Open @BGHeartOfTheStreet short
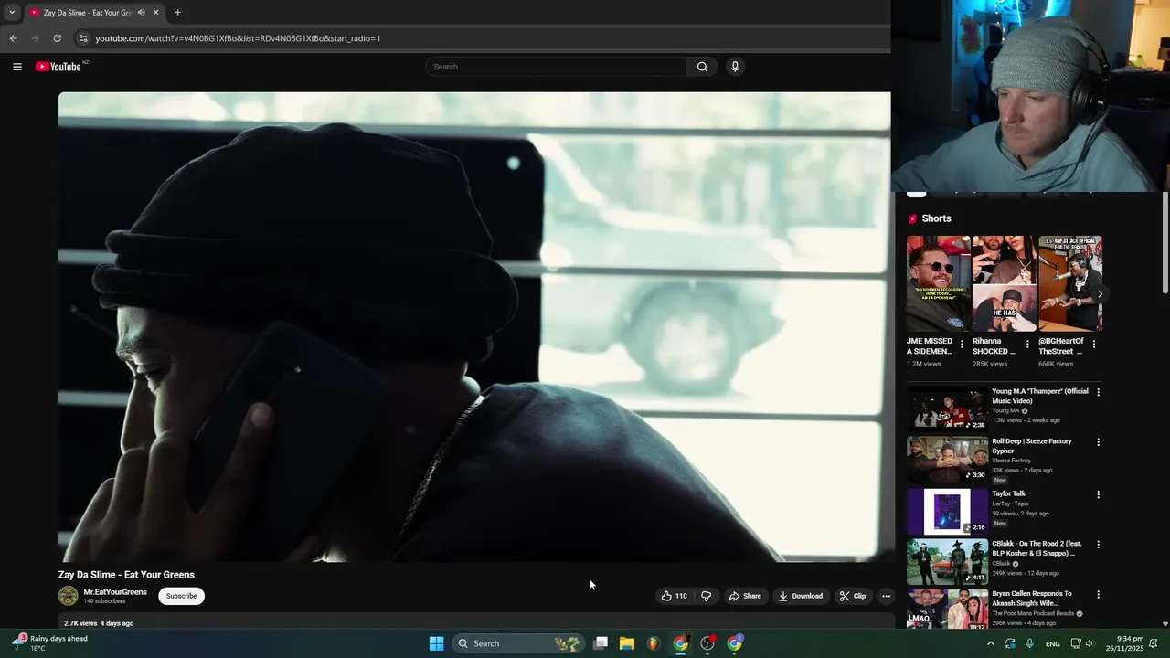1170x658 pixels. pos(1069,283)
